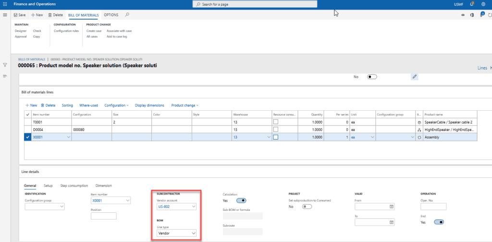This screenshot has width=492, height=242.
Task: Click the select-all checkmark column header
Action: click(28, 115)
